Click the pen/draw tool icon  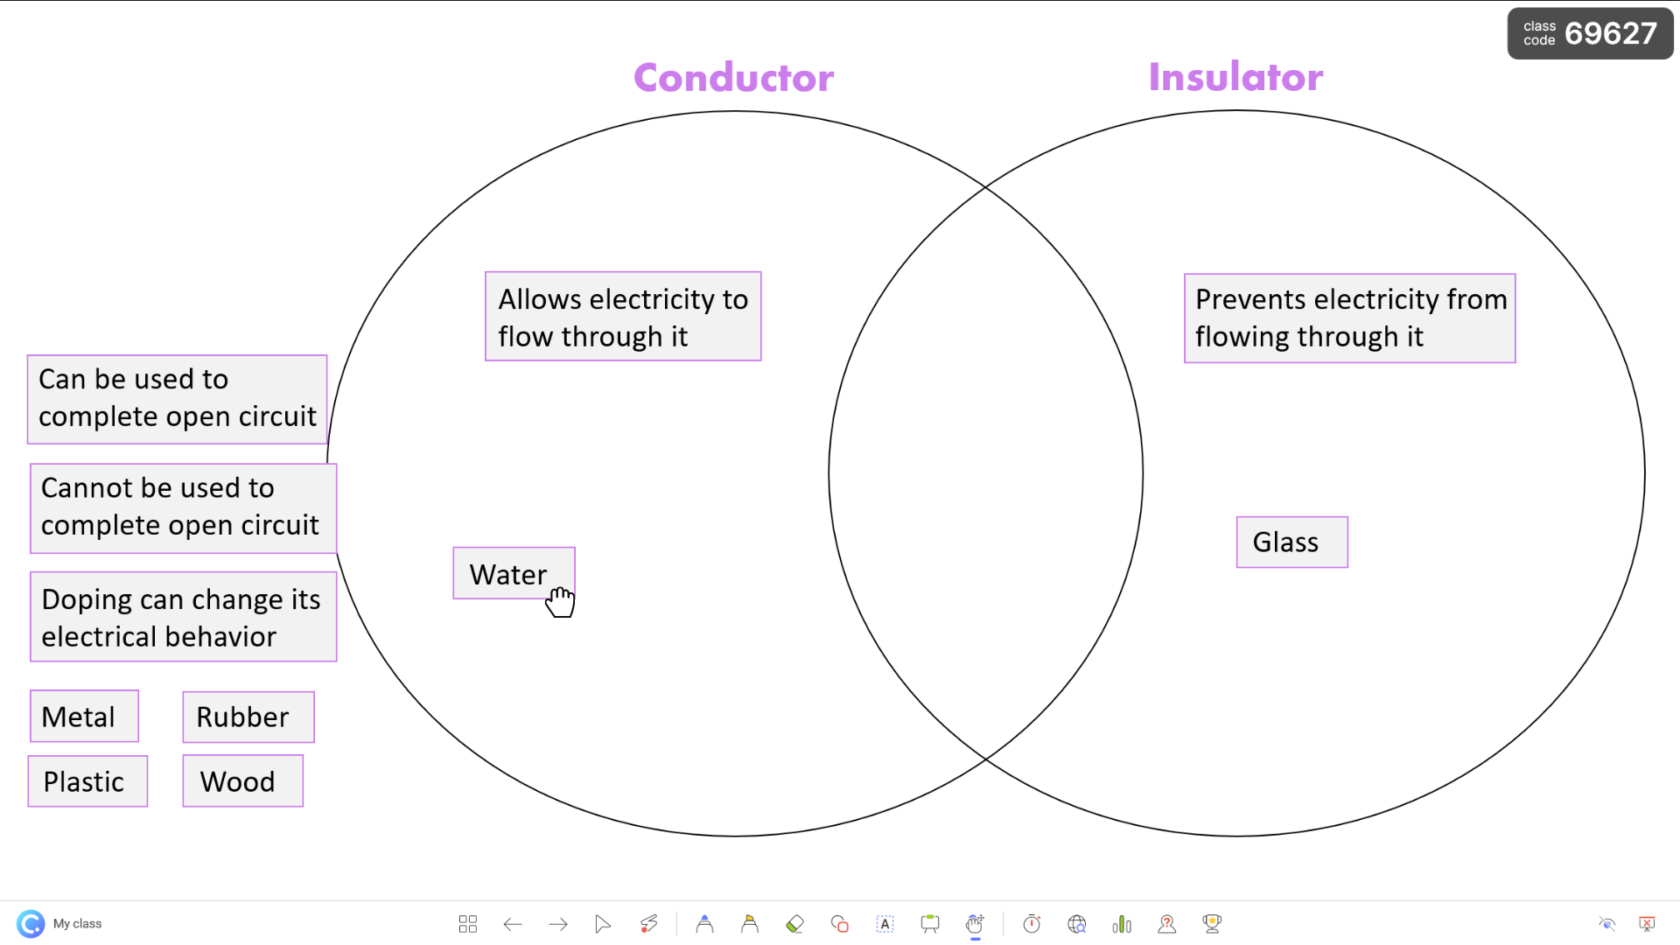point(648,923)
